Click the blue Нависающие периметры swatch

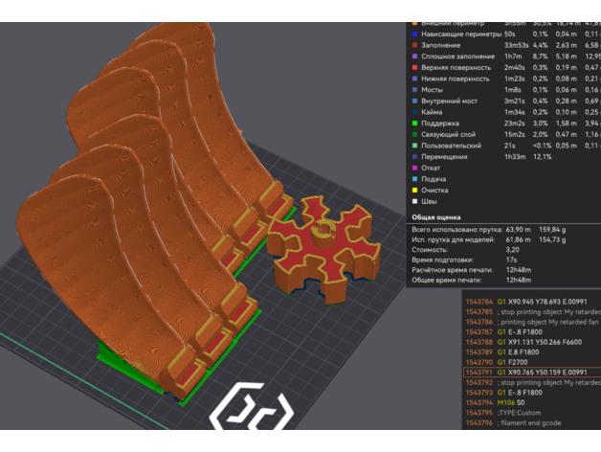point(414,34)
